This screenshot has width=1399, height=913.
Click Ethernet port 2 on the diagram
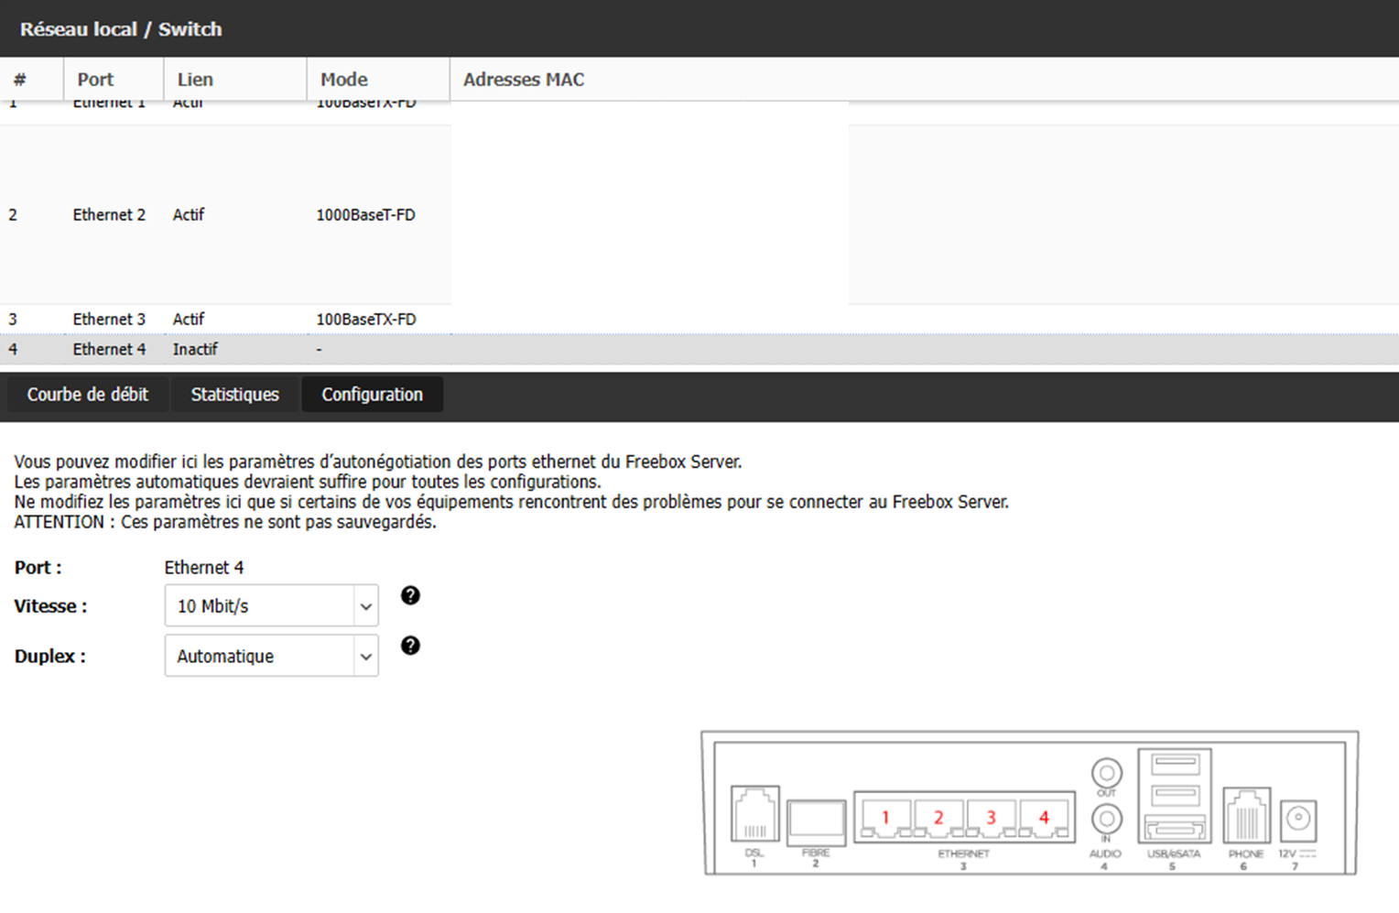(938, 818)
